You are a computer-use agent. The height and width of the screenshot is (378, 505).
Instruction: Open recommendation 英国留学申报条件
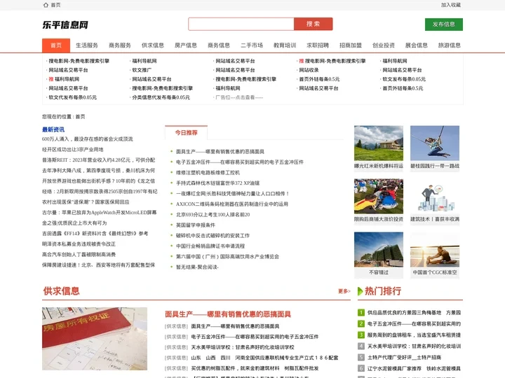point(196,225)
